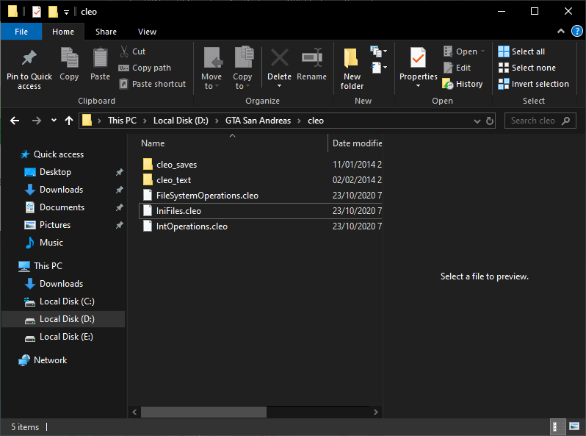
Task: Go forward with the right arrow
Action: [36, 121]
